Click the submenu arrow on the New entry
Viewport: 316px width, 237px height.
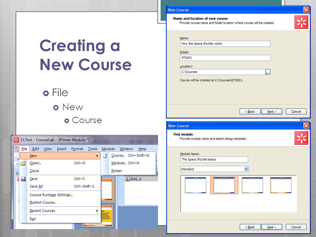pos(97,156)
